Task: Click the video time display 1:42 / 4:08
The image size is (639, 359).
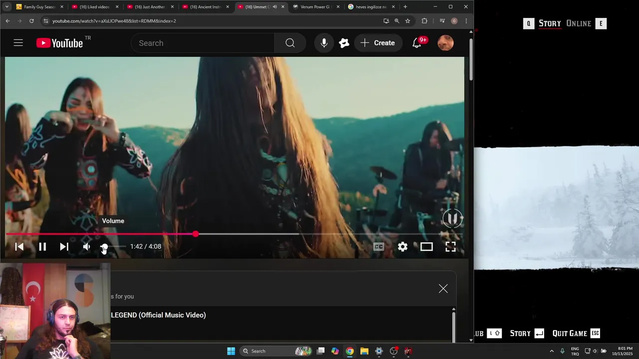Action: tap(146, 246)
